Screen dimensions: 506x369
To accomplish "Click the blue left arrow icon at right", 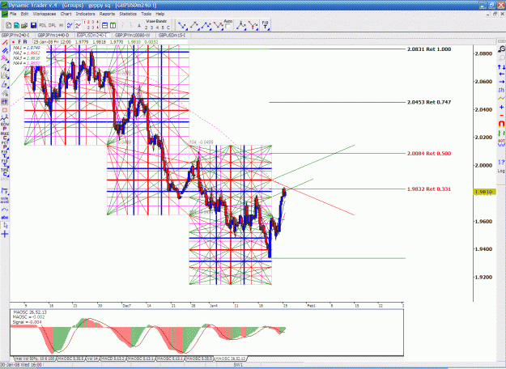I will tap(501, 74).
